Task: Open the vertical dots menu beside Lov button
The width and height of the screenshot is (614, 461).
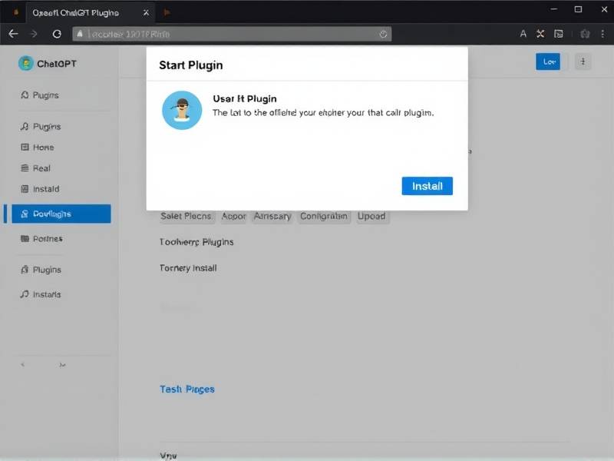Action: (x=583, y=62)
